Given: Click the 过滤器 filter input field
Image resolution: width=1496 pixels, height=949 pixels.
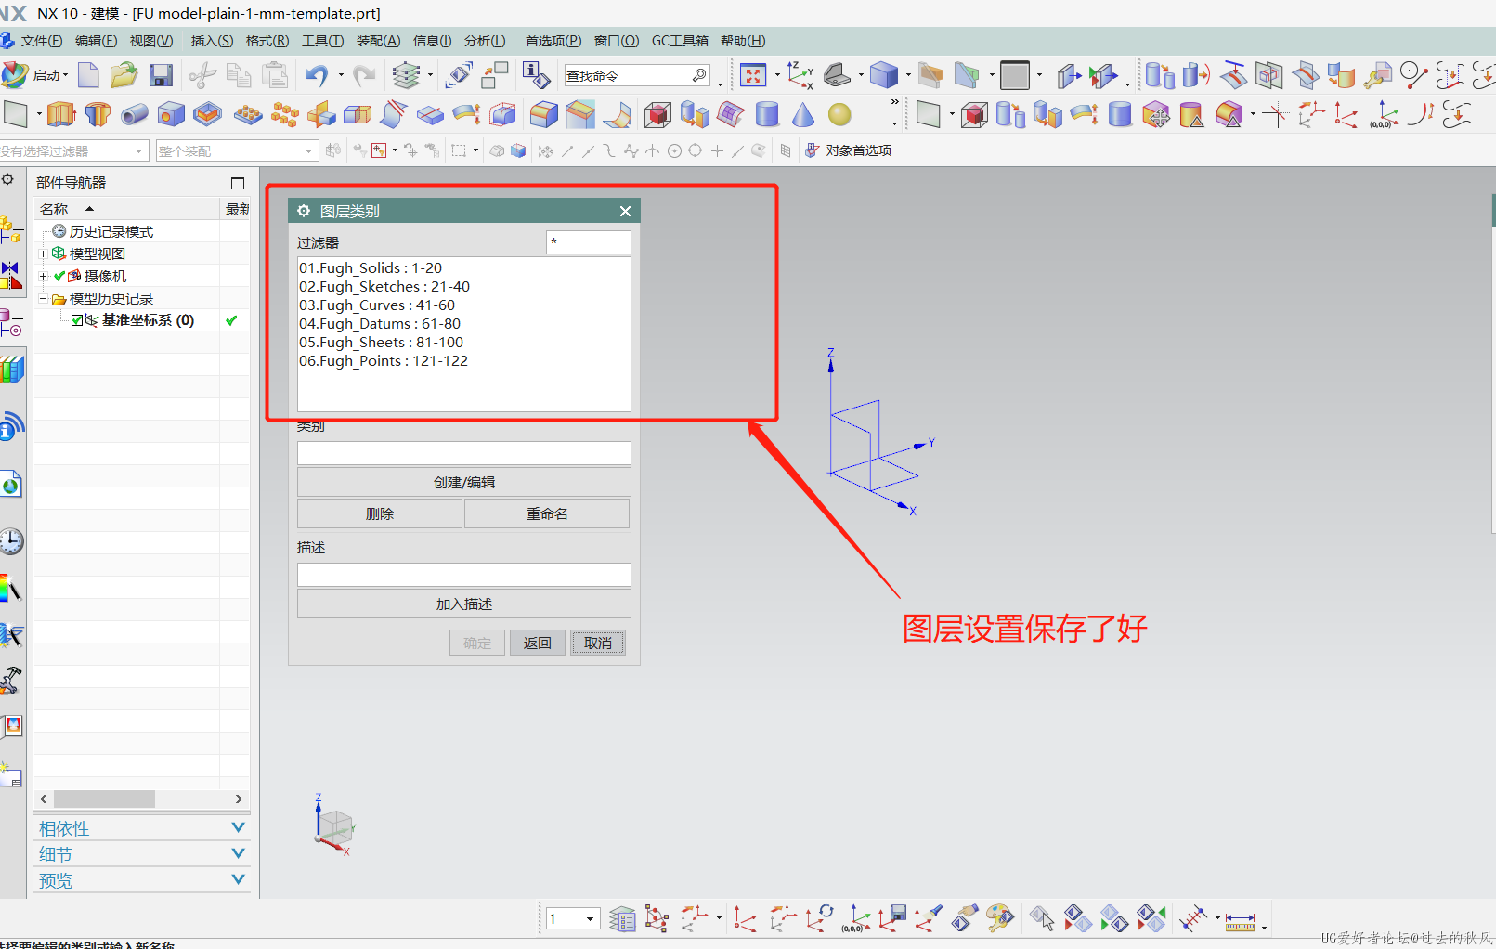Looking at the screenshot, I should pos(589,242).
